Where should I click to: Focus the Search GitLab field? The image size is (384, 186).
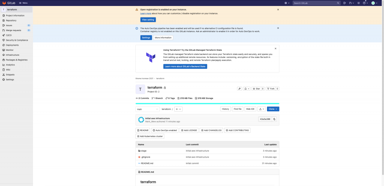pos(316,3)
